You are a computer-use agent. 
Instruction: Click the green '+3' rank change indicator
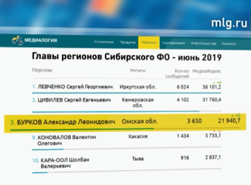pyautogui.click(x=217, y=82)
